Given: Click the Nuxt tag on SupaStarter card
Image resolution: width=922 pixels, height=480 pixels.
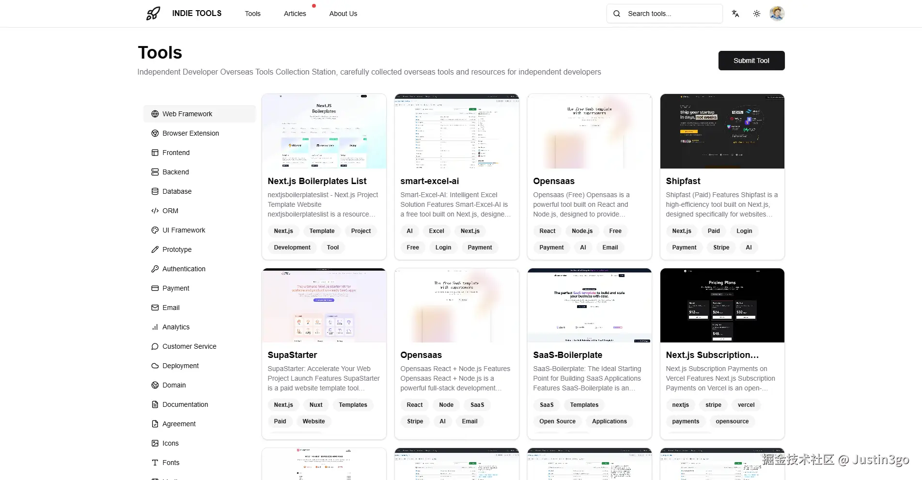Looking at the screenshot, I should click(x=316, y=405).
